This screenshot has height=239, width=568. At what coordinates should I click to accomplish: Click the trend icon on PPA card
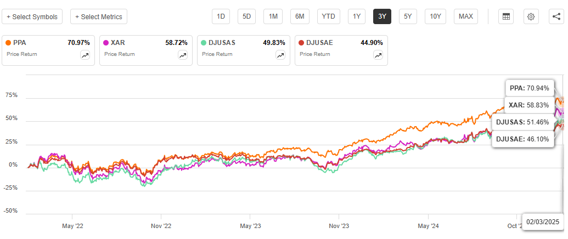click(85, 55)
